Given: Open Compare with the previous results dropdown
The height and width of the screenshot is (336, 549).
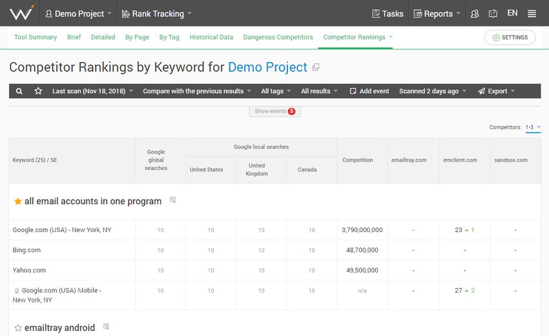Looking at the screenshot, I should click(197, 91).
